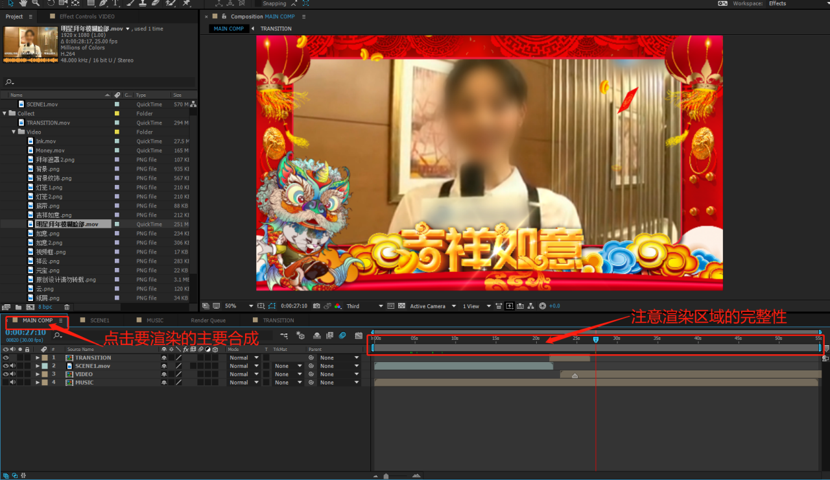
Task: Open blending Mode dropdown for VIDEO layer
Action: 244,374
